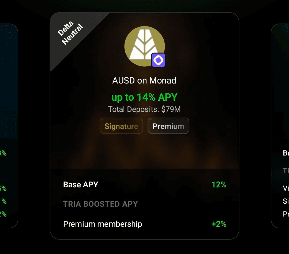Click the Premium membership boost row
This screenshot has height=254, width=289.
click(103, 224)
